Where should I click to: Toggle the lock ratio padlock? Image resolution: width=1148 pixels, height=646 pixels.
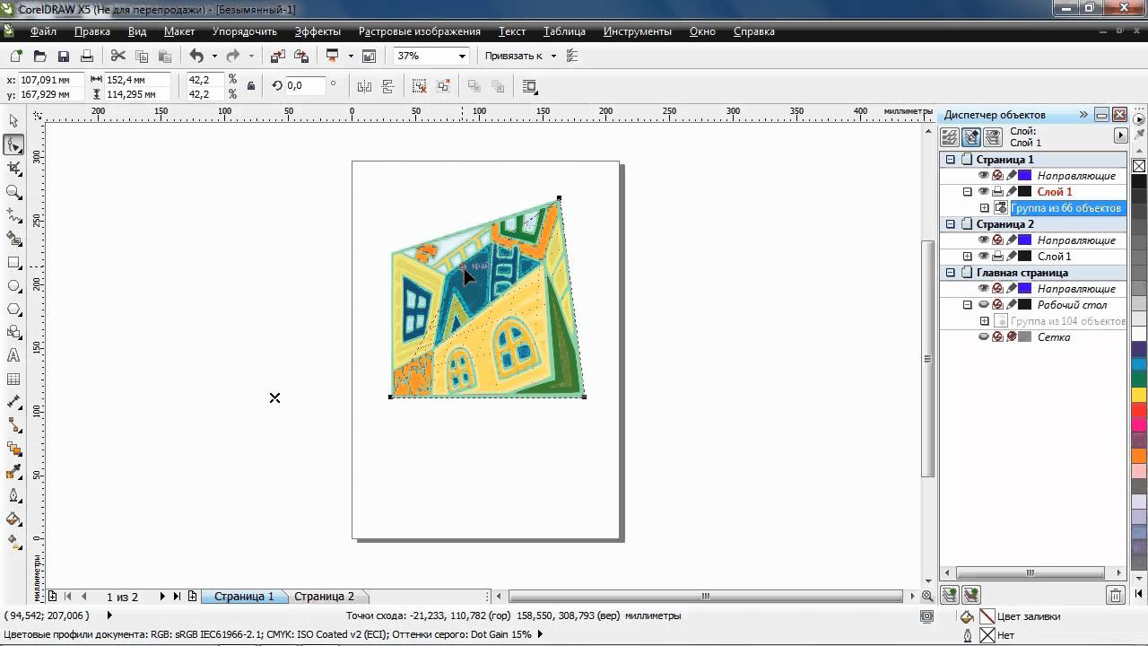click(x=251, y=86)
